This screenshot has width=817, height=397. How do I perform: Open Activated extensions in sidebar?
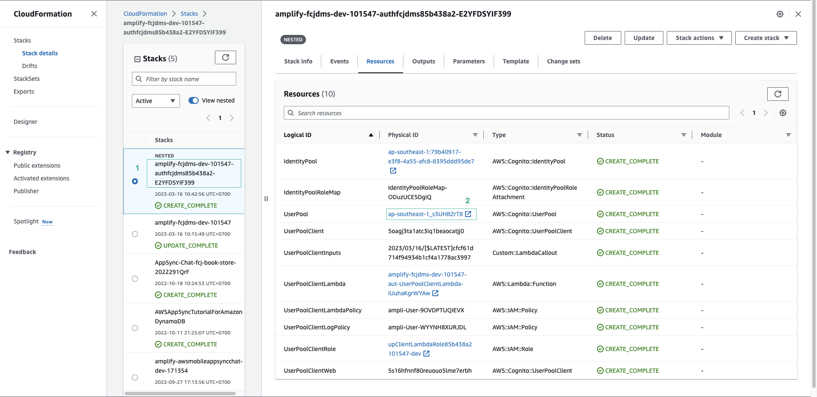(x=41, y=178)
